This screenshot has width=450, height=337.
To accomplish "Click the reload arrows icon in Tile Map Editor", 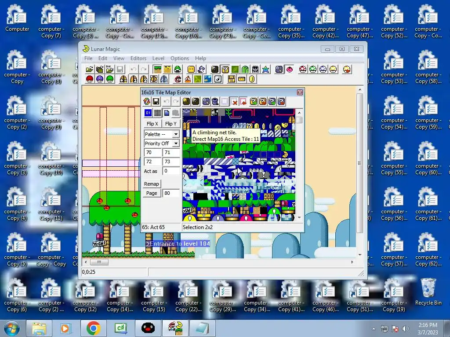I will tap(147, 101).
